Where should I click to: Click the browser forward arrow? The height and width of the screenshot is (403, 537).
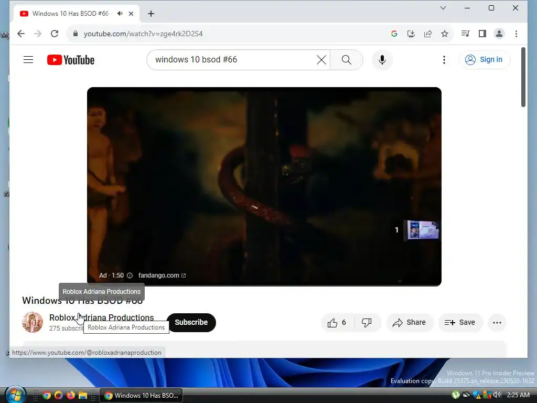pyautogui.click(x=38, y=34)
